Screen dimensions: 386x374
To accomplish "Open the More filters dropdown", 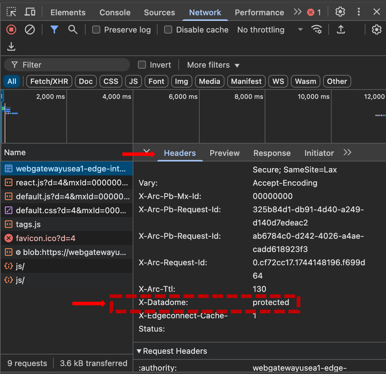I will [213, 65].
